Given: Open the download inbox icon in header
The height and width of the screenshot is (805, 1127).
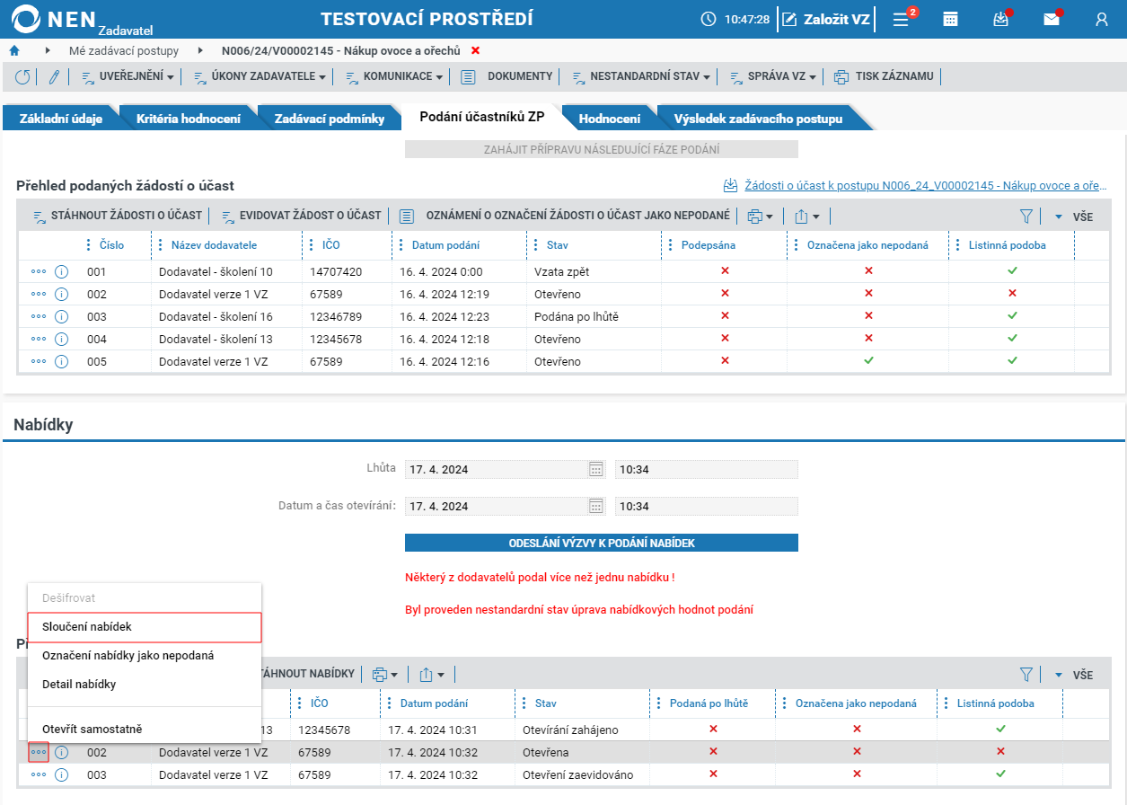Looking at the screenshot, I should (x=1001, y=19).
